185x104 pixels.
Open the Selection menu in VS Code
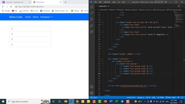coord(107,2)
